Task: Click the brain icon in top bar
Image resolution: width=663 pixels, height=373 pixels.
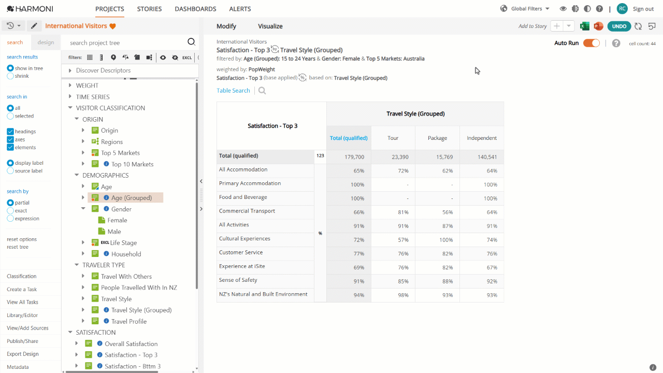Action: [x=575, y=9]
